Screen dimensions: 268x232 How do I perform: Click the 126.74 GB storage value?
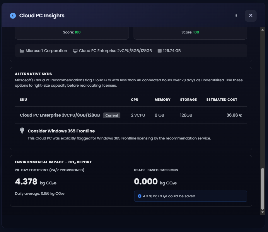(172, 51)
